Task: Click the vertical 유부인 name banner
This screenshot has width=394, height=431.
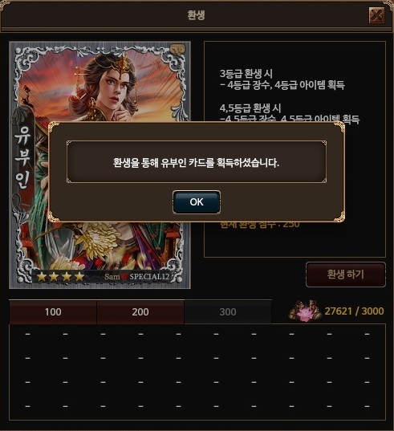Action: [22, 157]
